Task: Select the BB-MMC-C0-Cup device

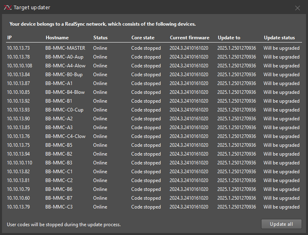Action: point(154,110)
